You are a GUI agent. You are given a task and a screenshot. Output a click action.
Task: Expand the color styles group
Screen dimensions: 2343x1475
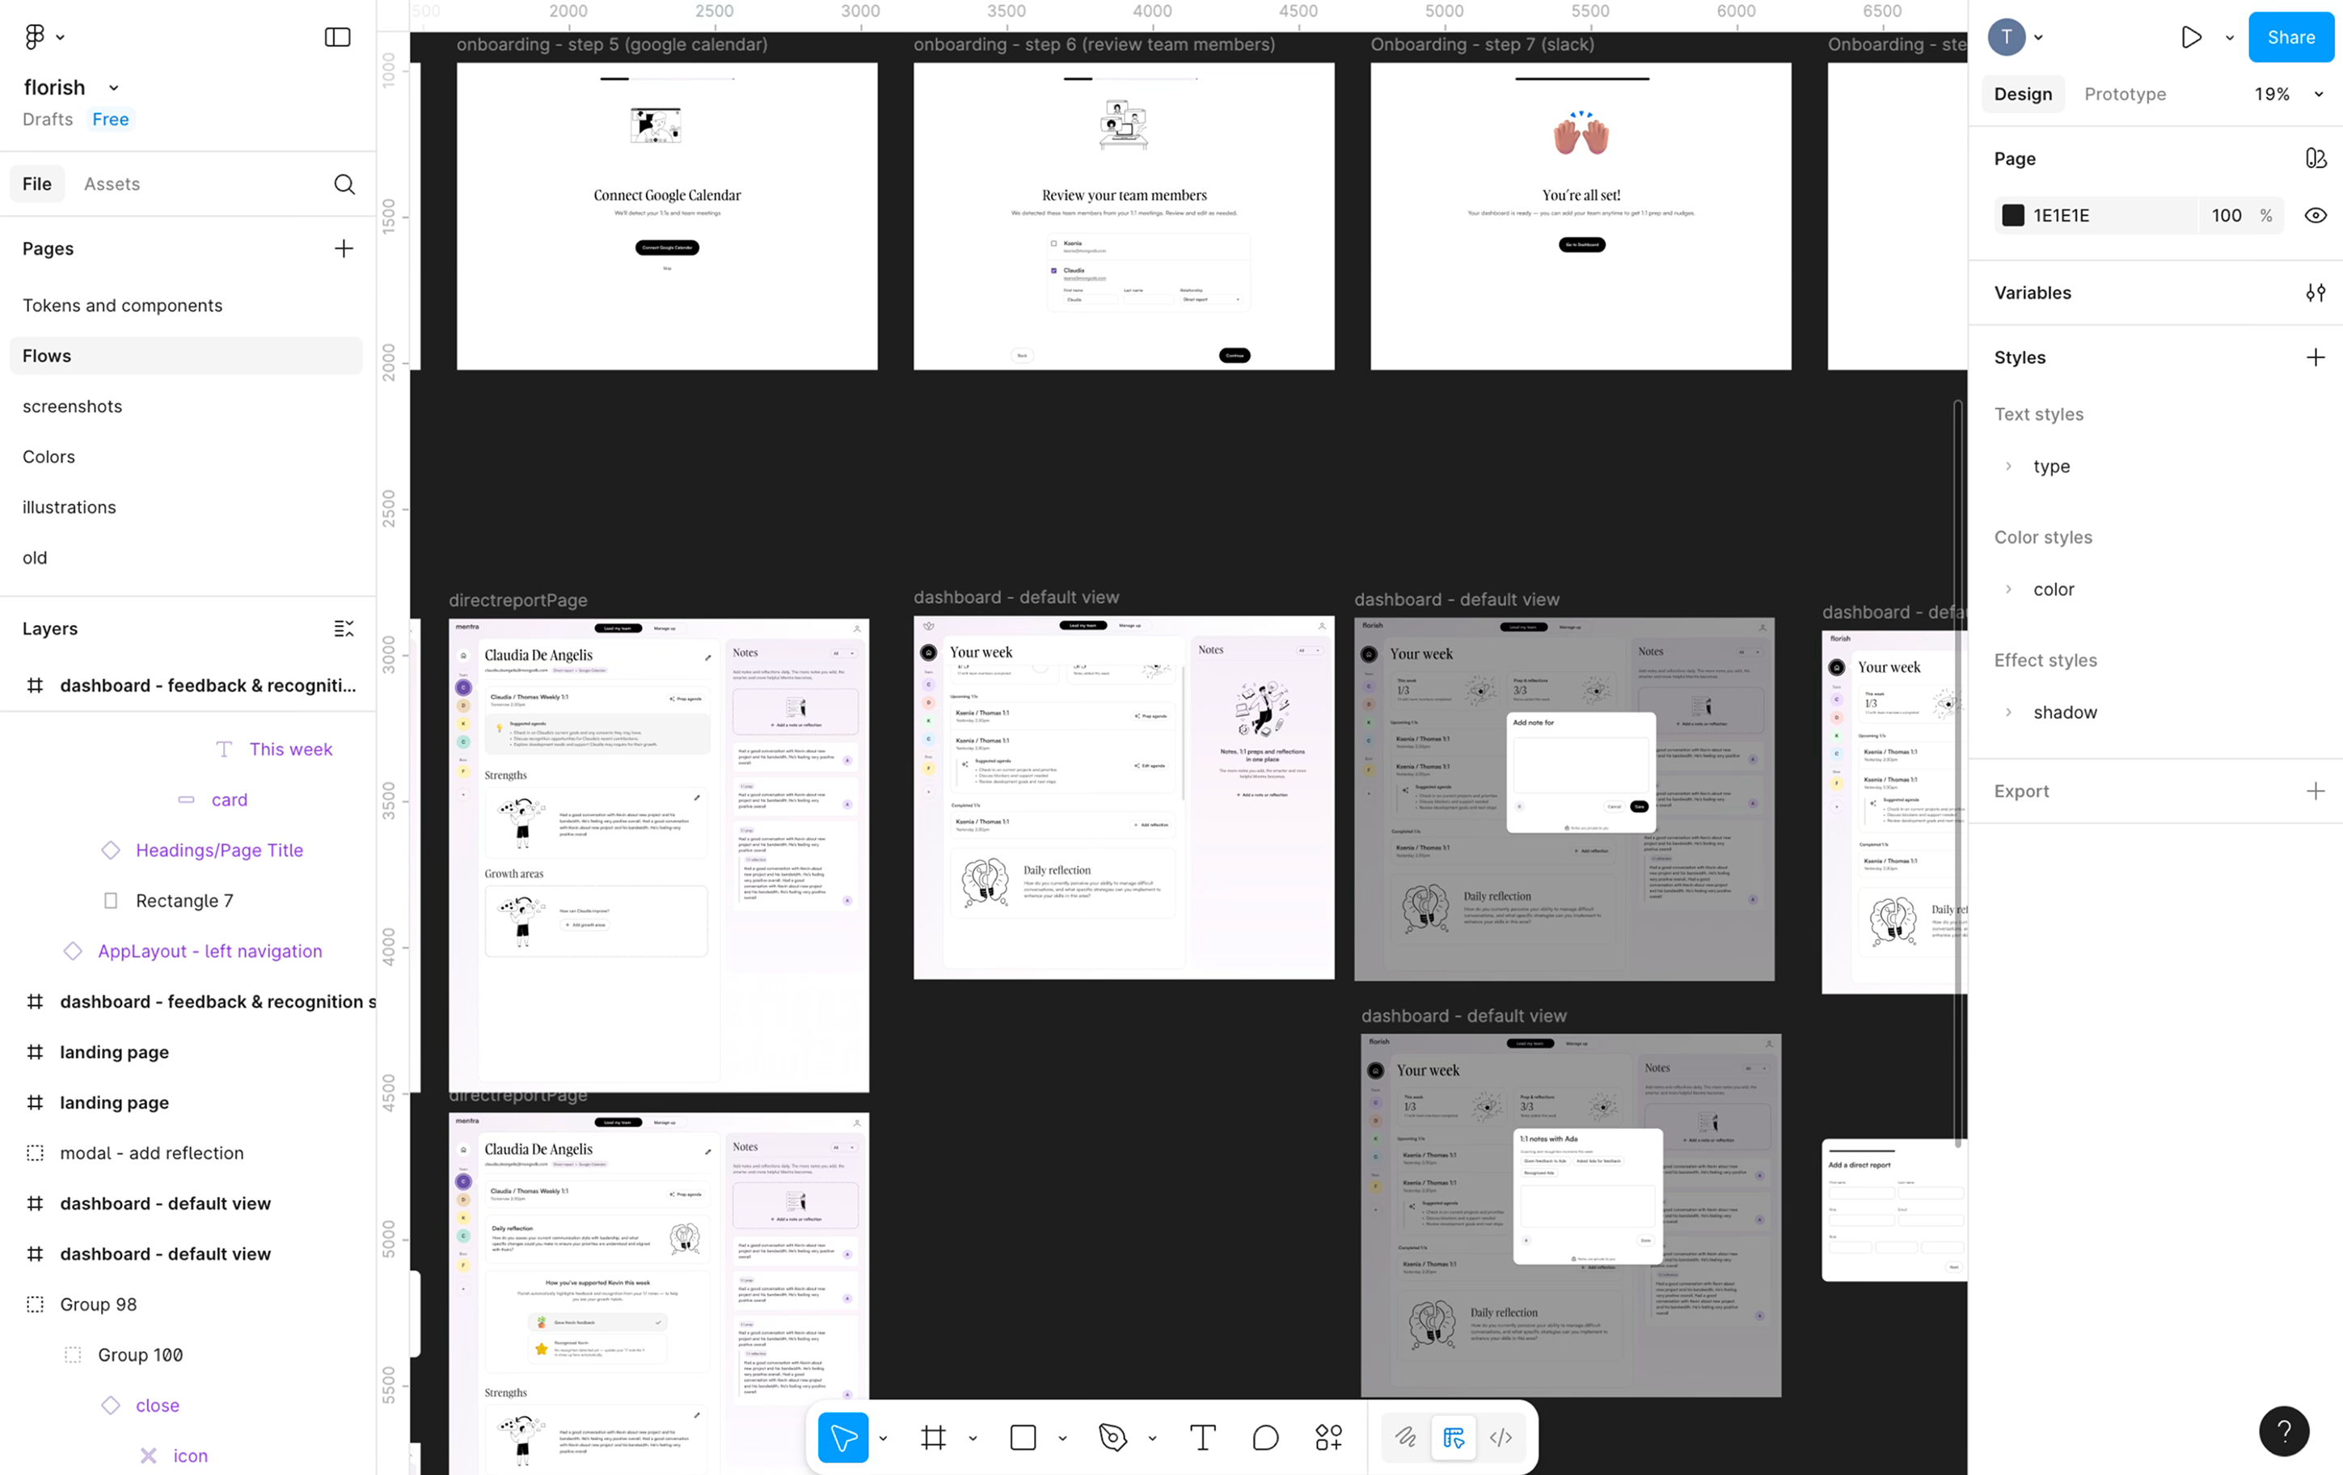pyautogui.click(x=2008, y=590)
